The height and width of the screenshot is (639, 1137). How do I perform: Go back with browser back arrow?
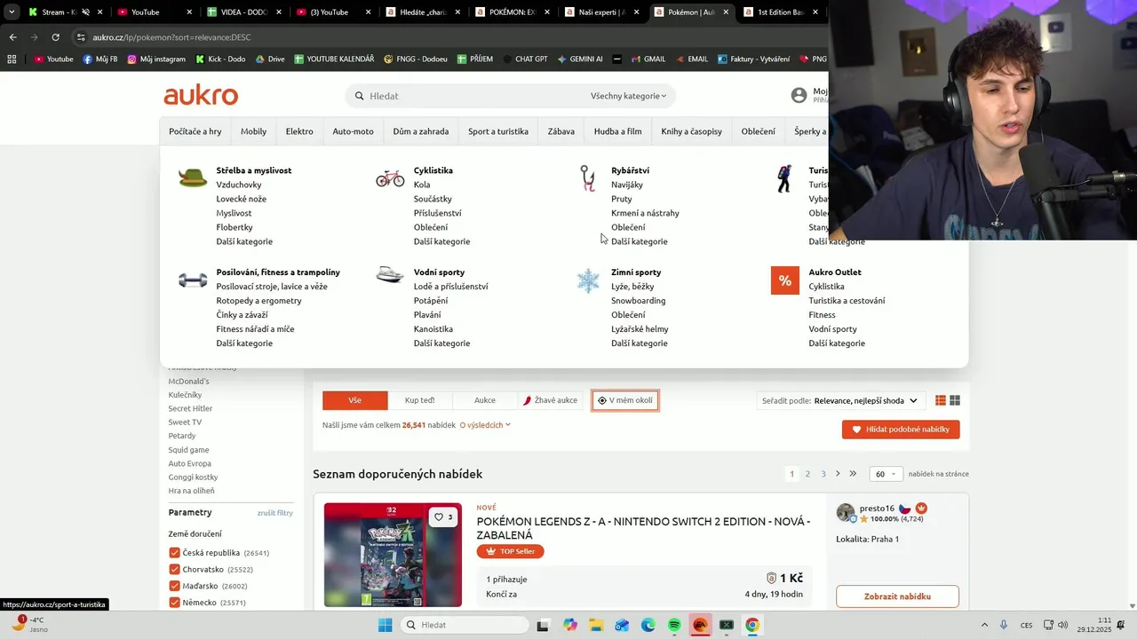(12, 37)
